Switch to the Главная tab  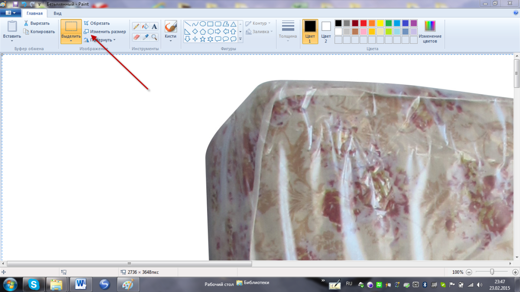35,13
